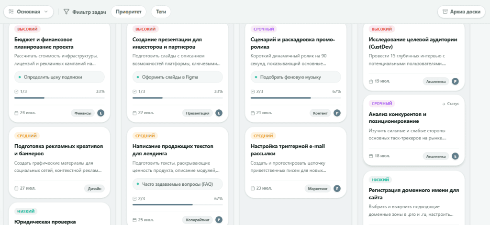
Task: Click subtask Оформить слайды в Figma
Action: tap(178, 77)
